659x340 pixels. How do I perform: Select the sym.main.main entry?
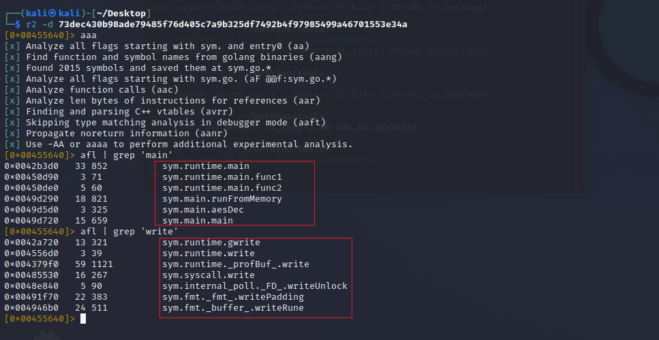coord(197,220)
